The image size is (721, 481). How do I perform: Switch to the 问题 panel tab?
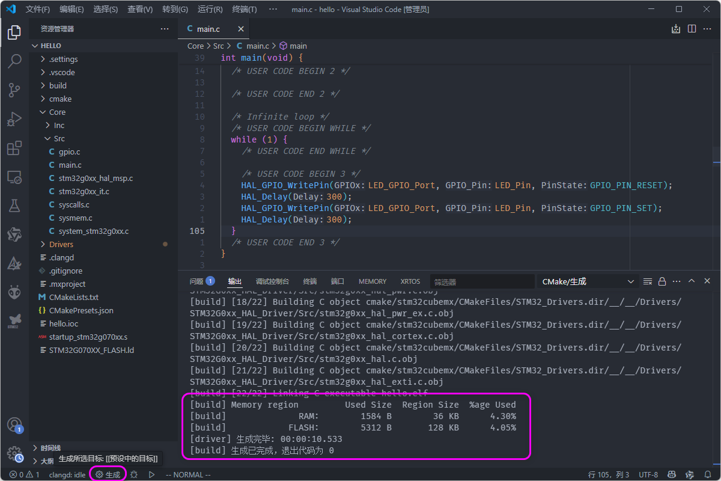(x=202, y=281)
